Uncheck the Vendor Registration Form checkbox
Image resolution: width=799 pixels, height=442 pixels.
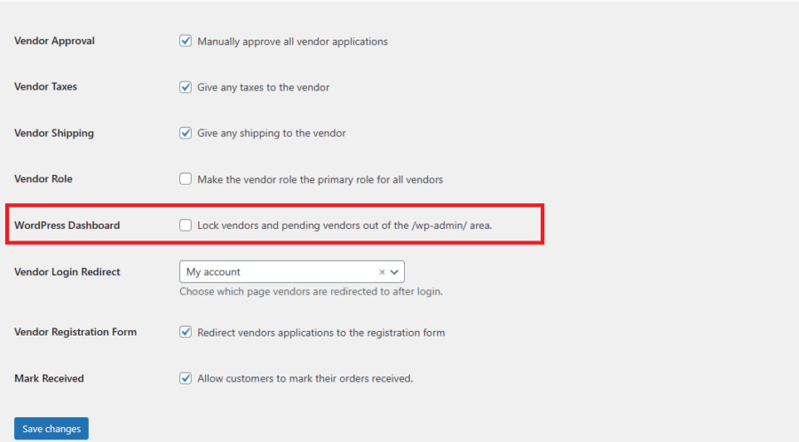(x=186, y=333)
